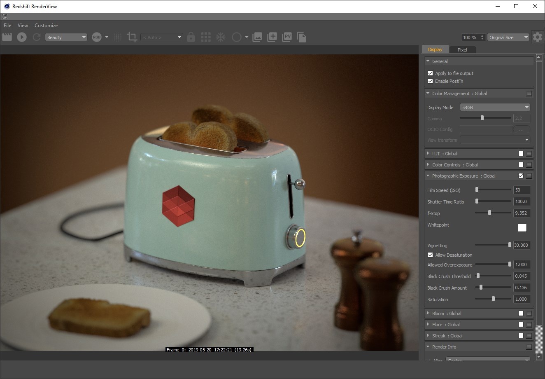Open Color Management section menu icon
This screenshot has width=545, height=379.
pyautogui.click(x=529, y=94)
